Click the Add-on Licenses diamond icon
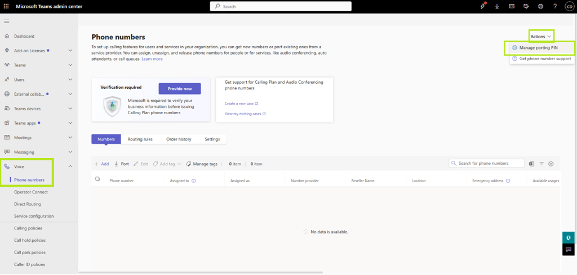This screenshot has height=275, width=577. pos(7,51)
